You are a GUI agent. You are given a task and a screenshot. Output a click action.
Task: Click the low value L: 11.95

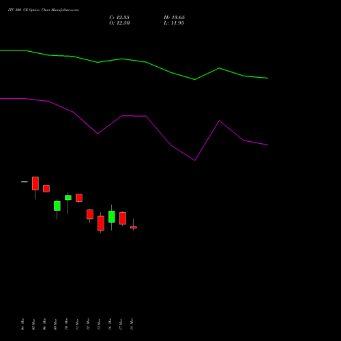(x=174, y=23)
